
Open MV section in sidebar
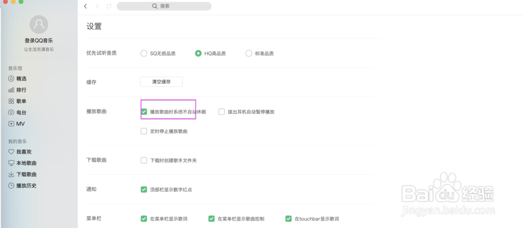pyautogui.click(x=20, y=123)
